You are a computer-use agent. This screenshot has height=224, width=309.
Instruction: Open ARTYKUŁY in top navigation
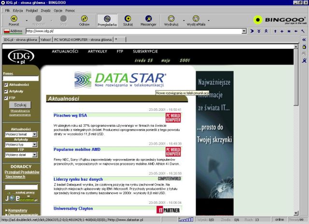98,52
